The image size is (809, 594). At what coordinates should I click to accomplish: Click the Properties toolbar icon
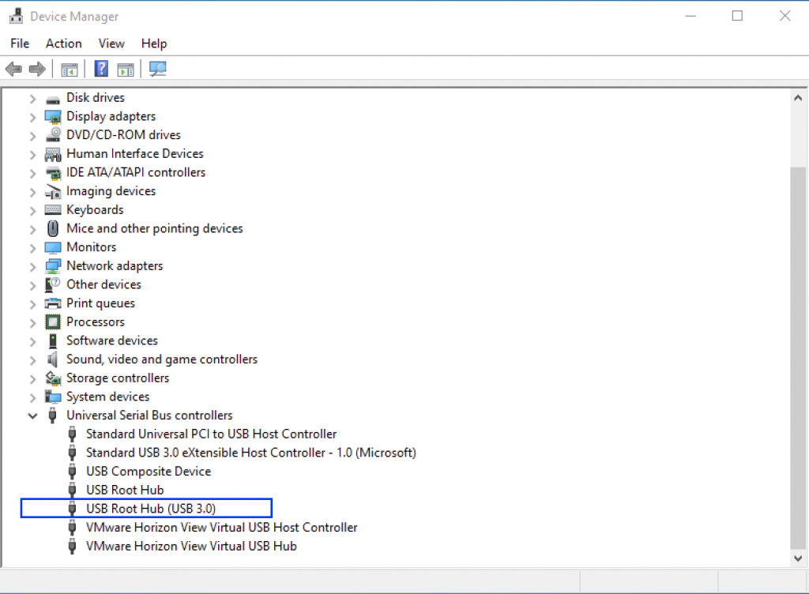click(126, 69)
